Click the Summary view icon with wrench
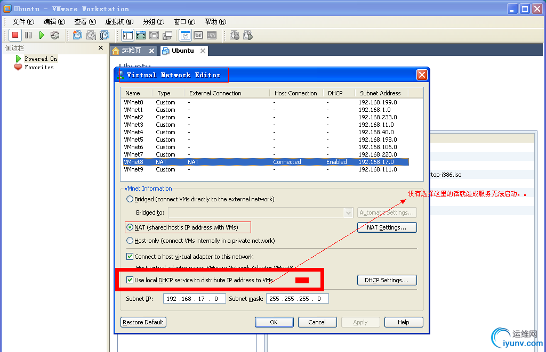Screen dimensions: 546x352 (185, 35)
